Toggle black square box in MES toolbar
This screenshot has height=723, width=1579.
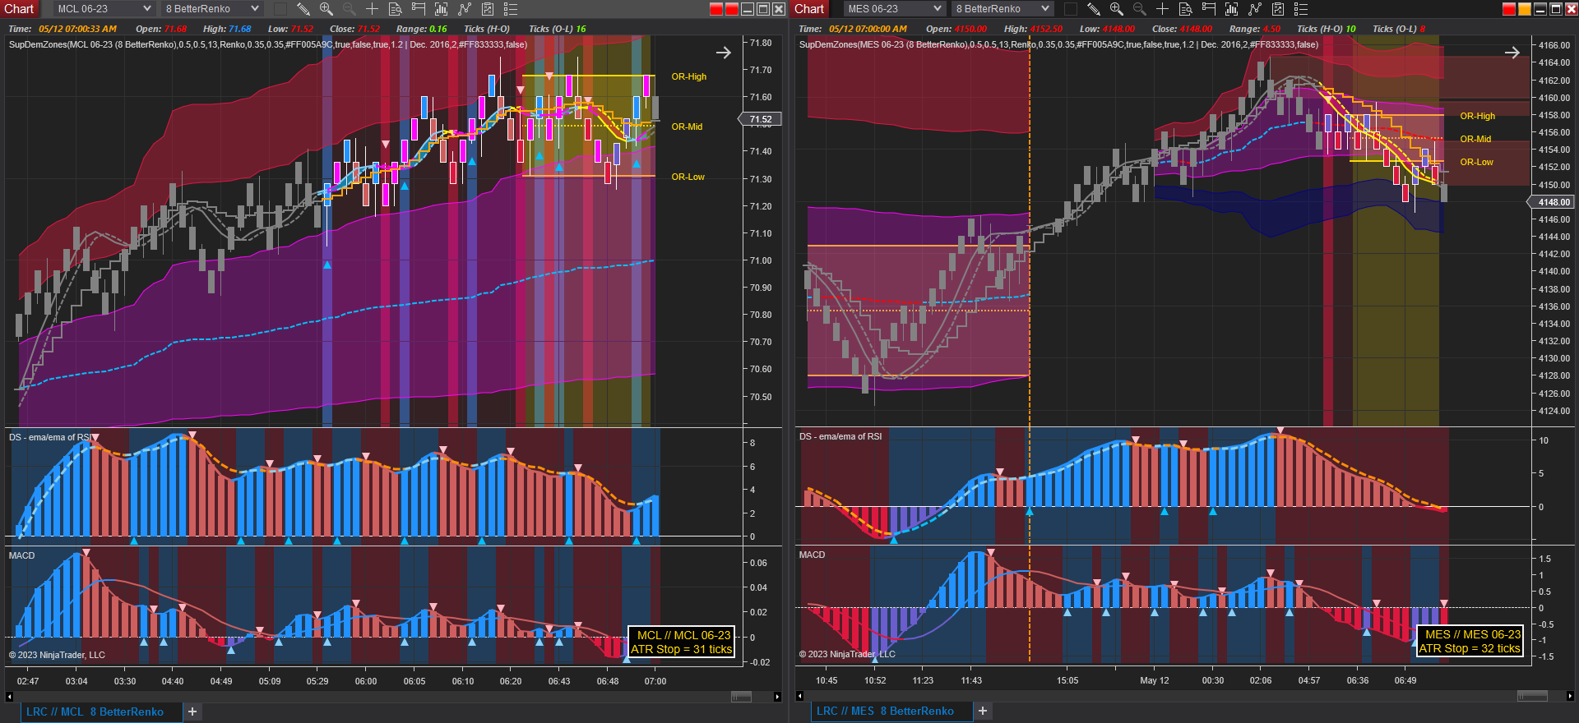tap(1070, 9)
